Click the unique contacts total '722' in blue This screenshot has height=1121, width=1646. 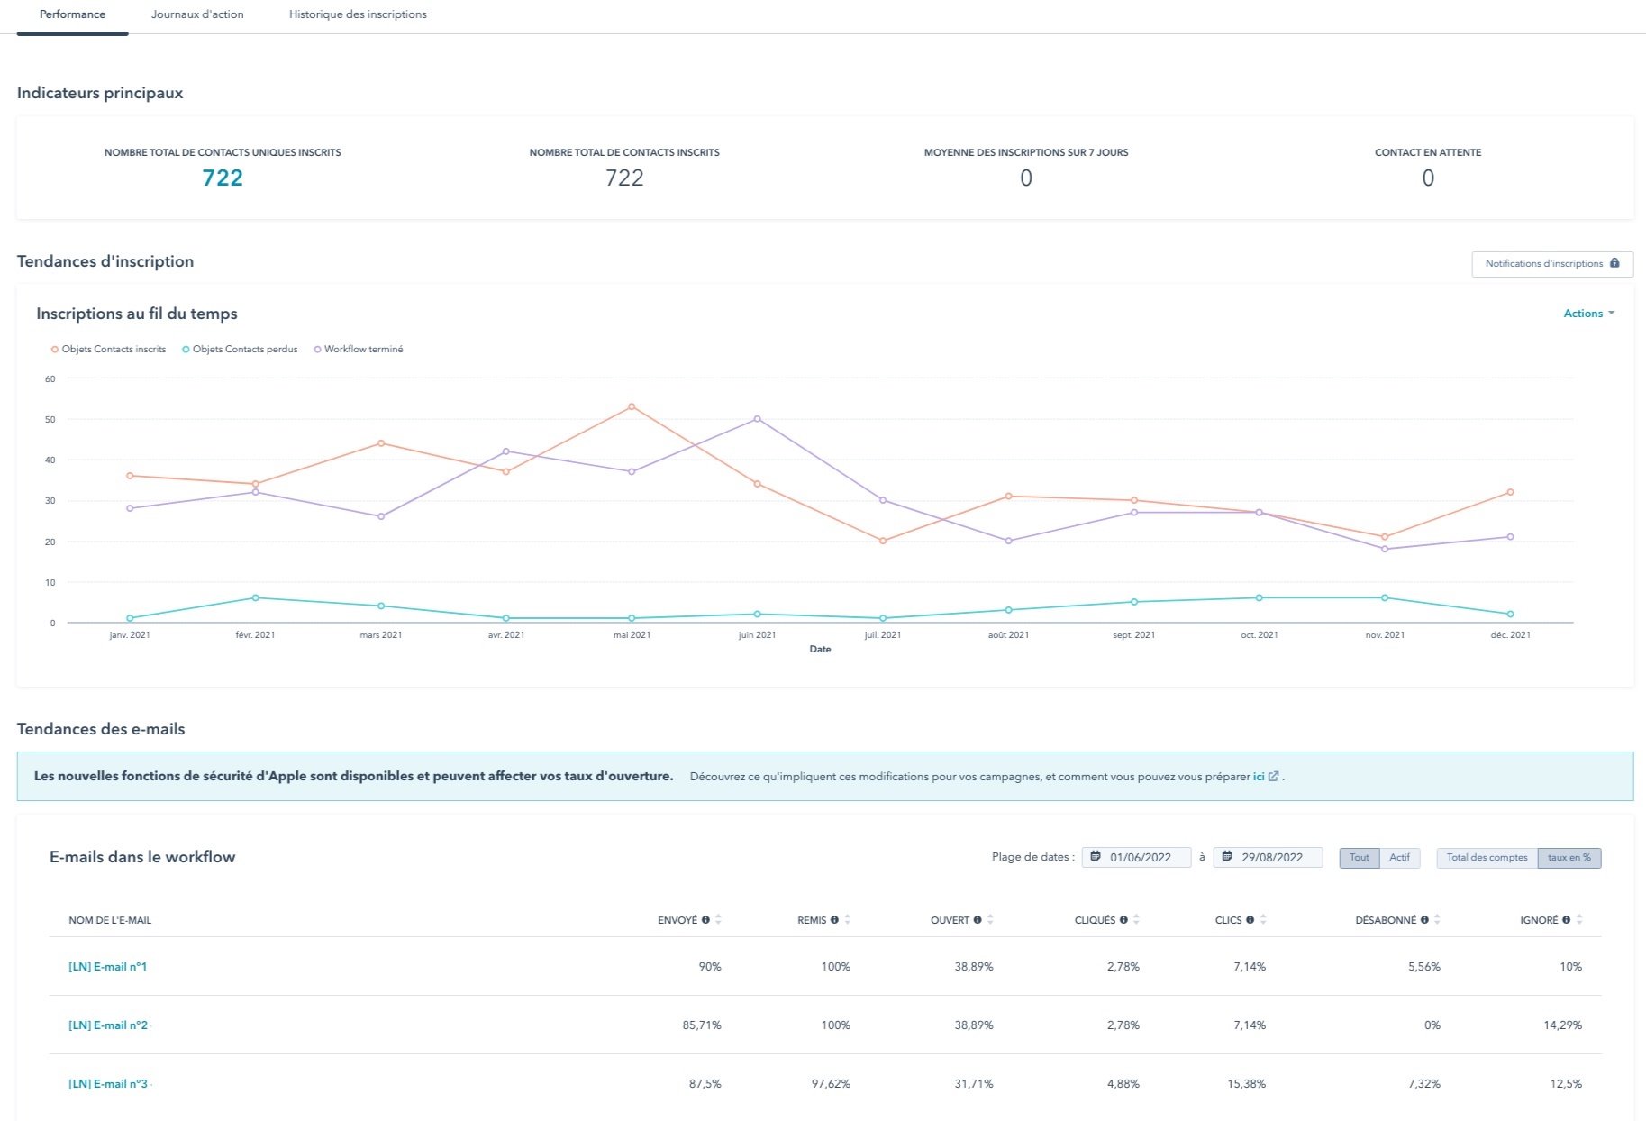click(223, 178)
